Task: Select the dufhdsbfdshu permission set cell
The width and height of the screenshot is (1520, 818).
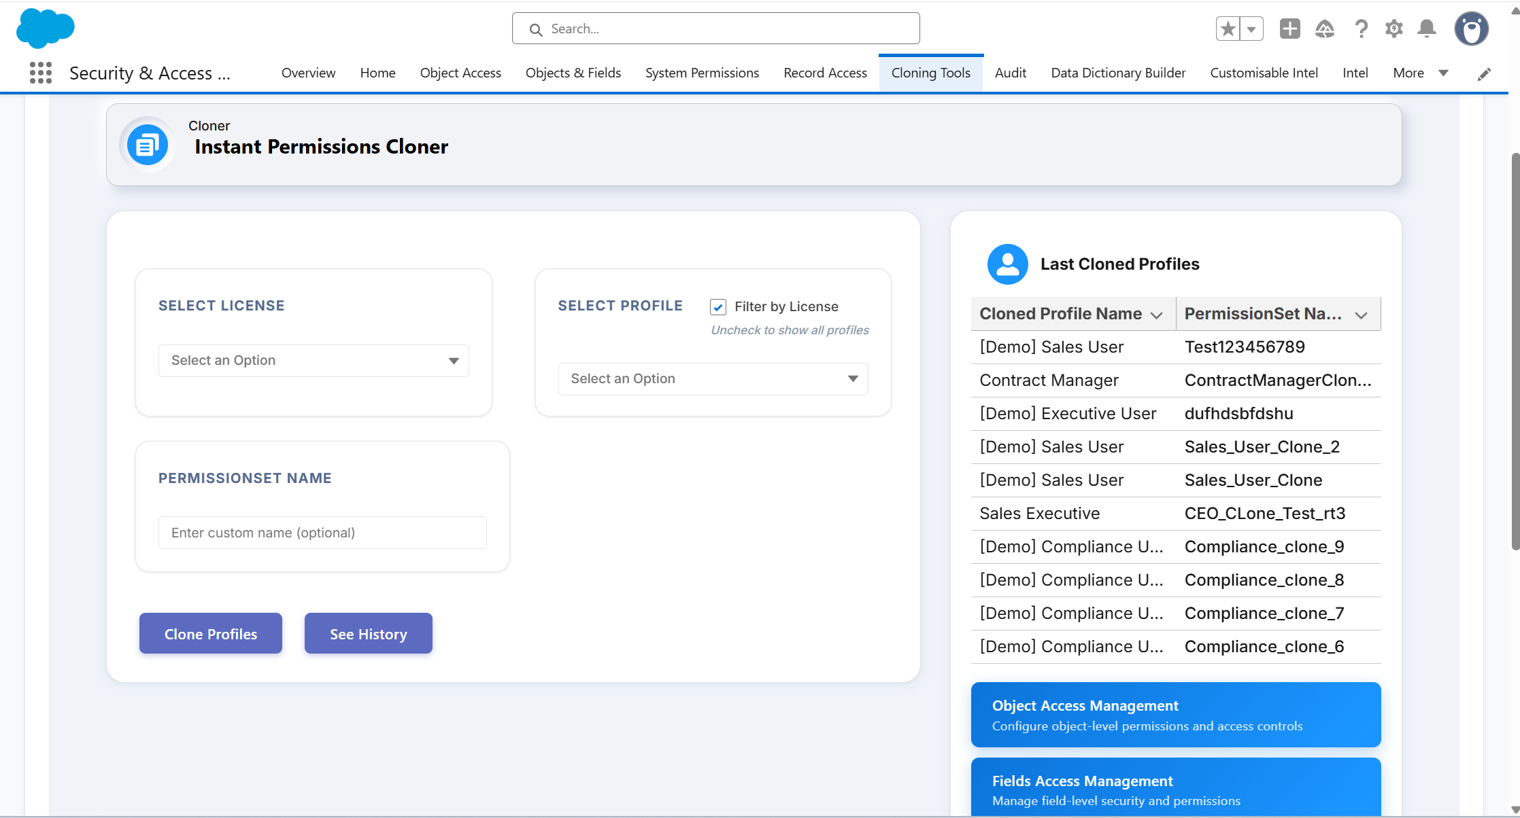Action: pyautogui.click(x=1279, y=414)
